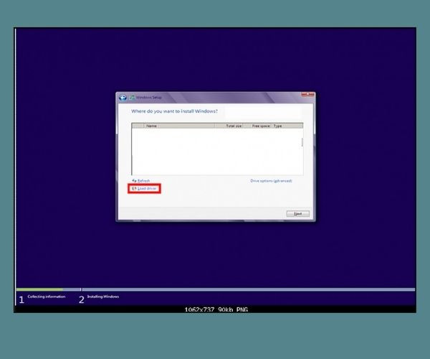Close the Windows Setup dialog

(307, 95)
